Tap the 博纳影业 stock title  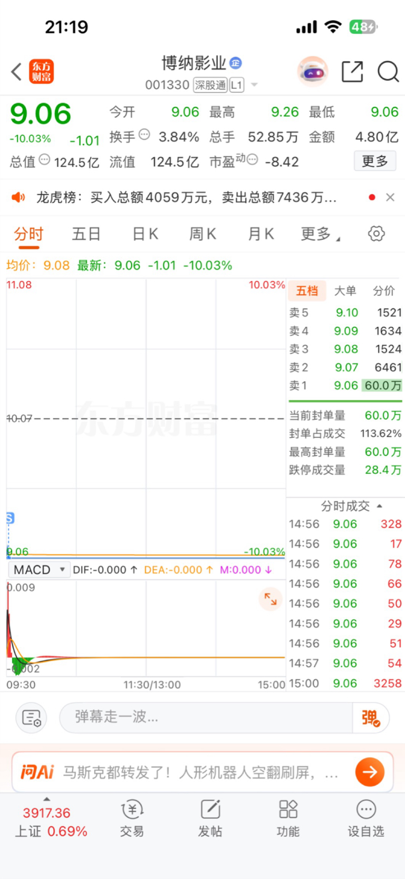(194, 63)
